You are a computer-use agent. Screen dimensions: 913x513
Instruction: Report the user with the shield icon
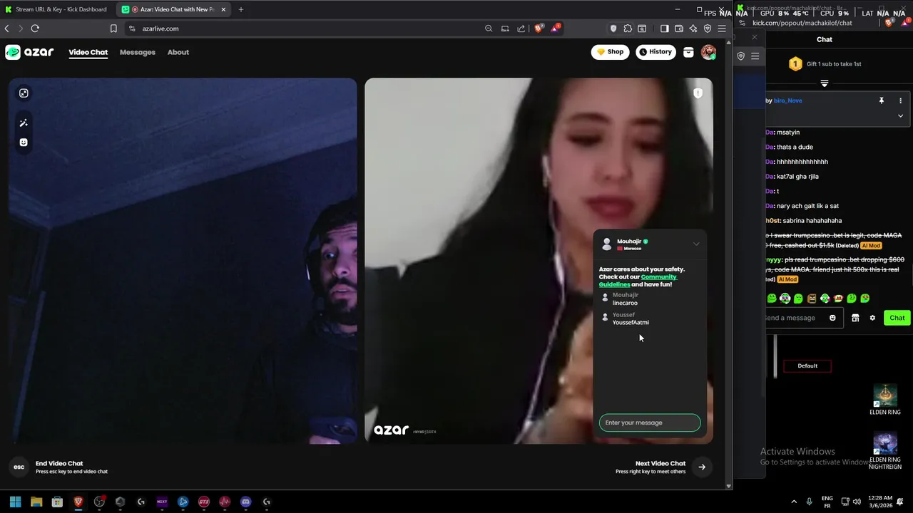tap(698, 93)
